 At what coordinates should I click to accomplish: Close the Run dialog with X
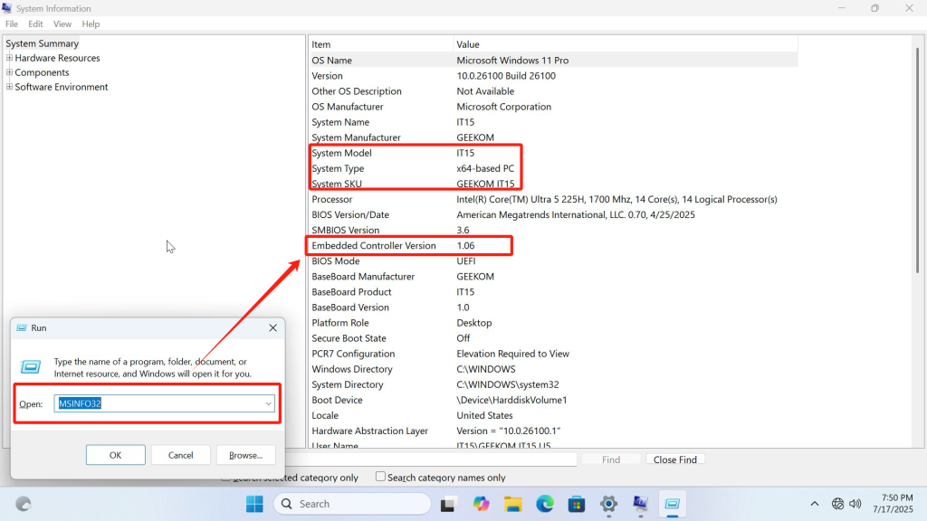click(x=272, y=327)
